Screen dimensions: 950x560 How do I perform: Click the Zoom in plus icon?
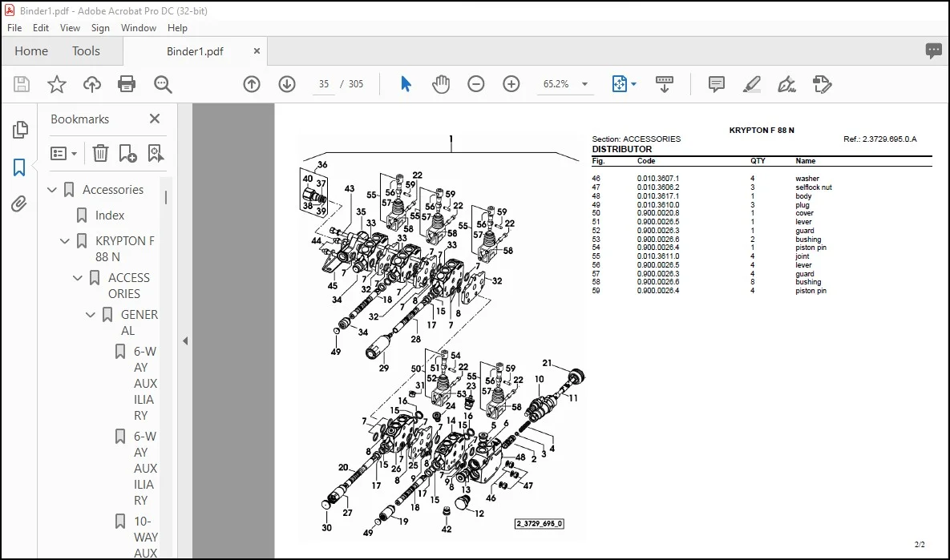[511, 84]
